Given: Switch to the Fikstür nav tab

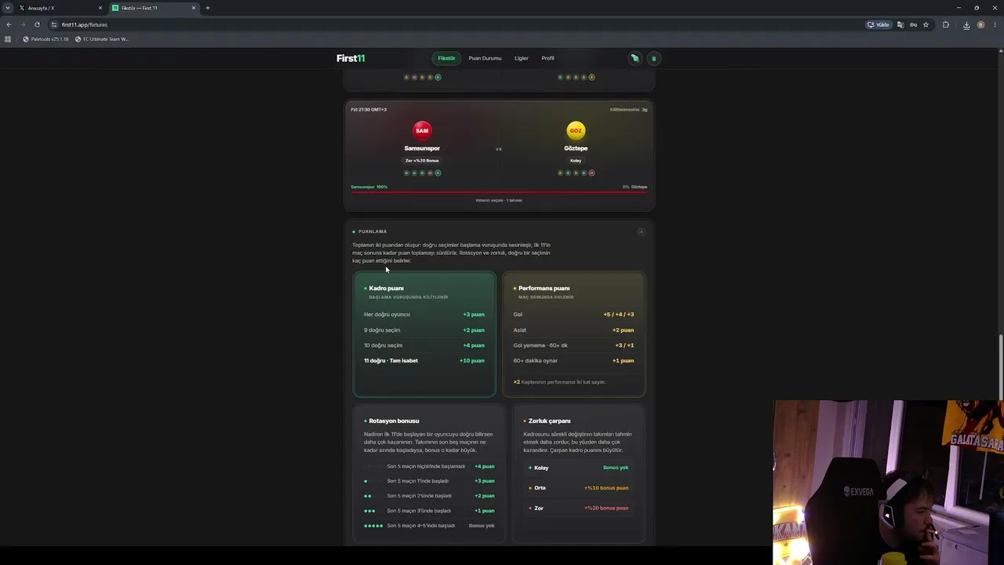Looking at the screenshot, I should point(446,58).
